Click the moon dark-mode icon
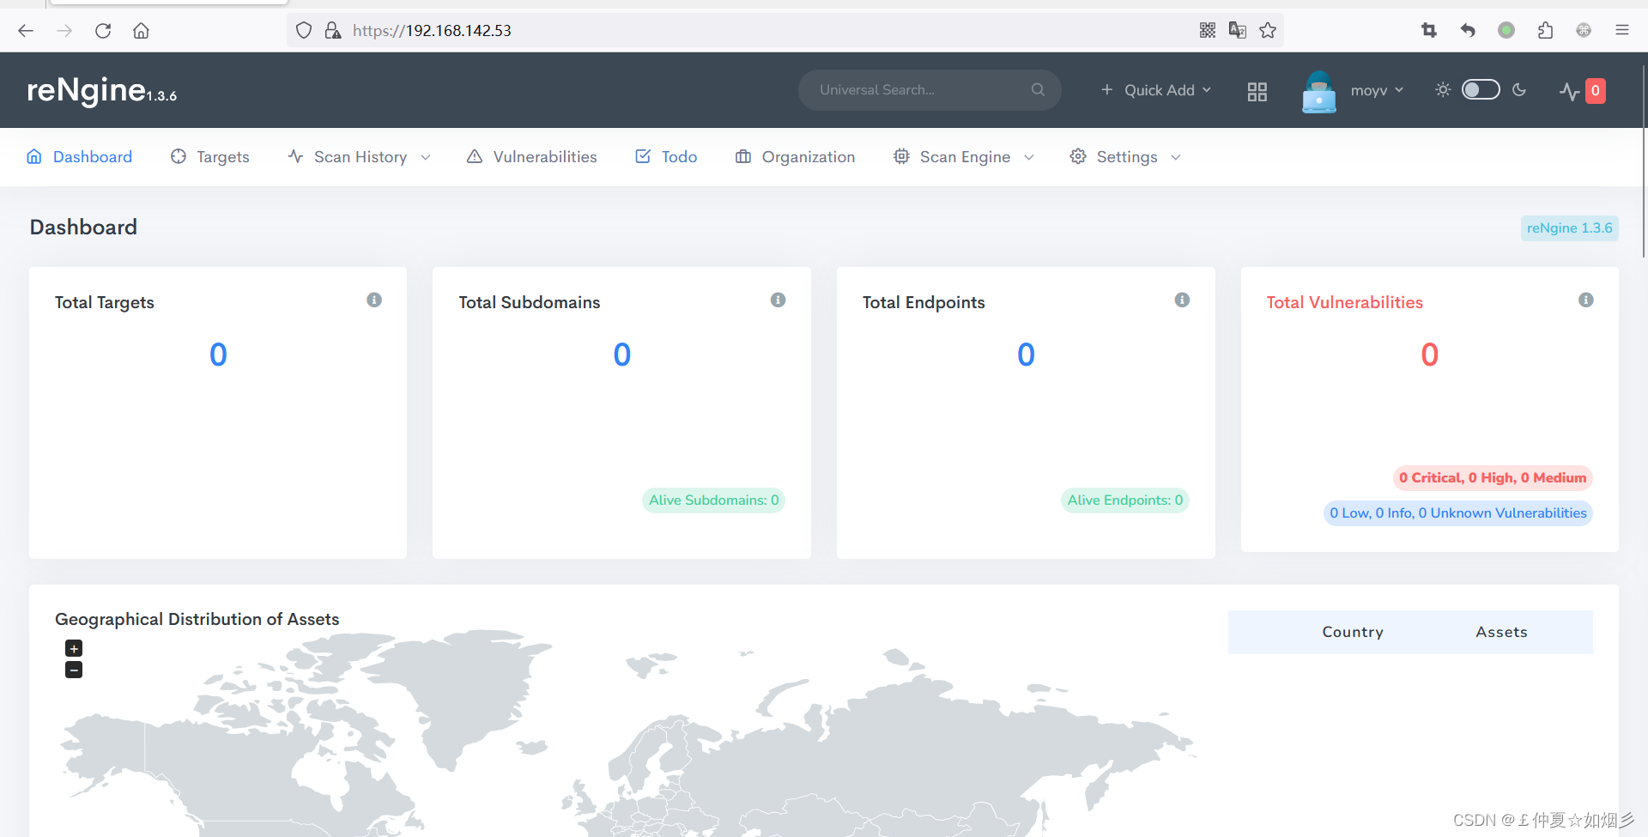This screenshot has height=837, width=1648. coord(1519,90)
